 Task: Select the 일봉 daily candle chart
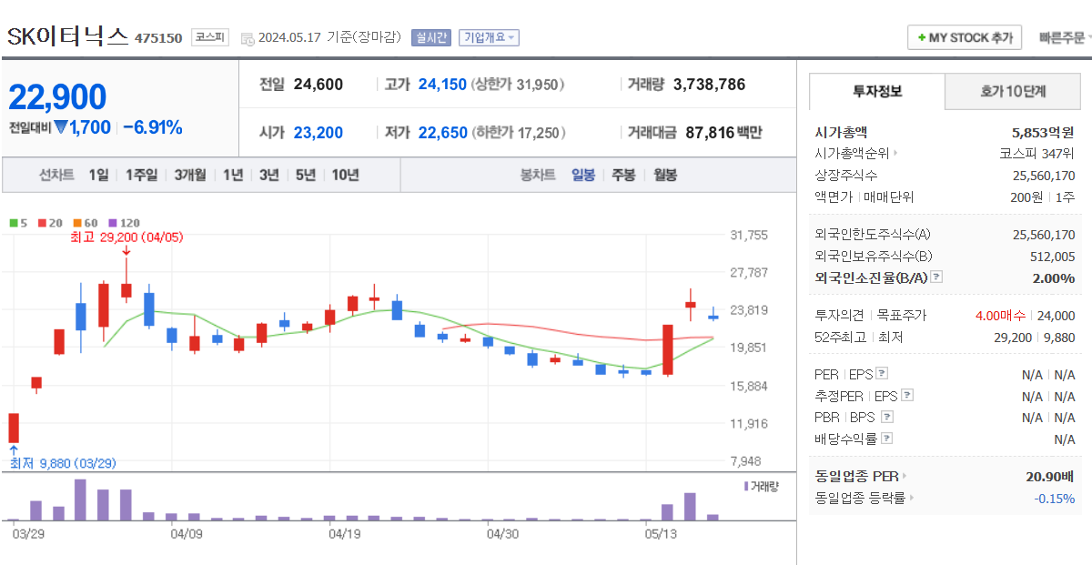[583, 176]
